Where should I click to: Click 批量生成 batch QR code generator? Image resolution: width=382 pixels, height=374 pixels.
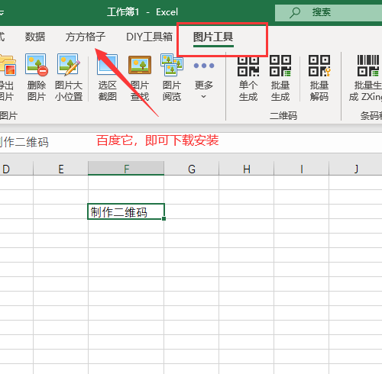[280, 78]
